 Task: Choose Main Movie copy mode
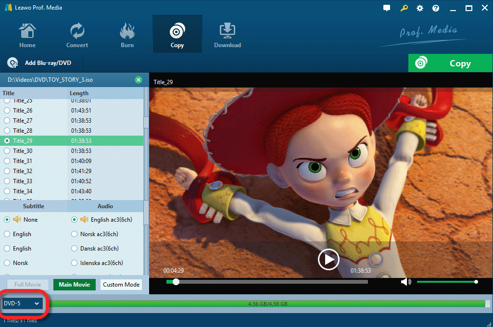(75, 285)
